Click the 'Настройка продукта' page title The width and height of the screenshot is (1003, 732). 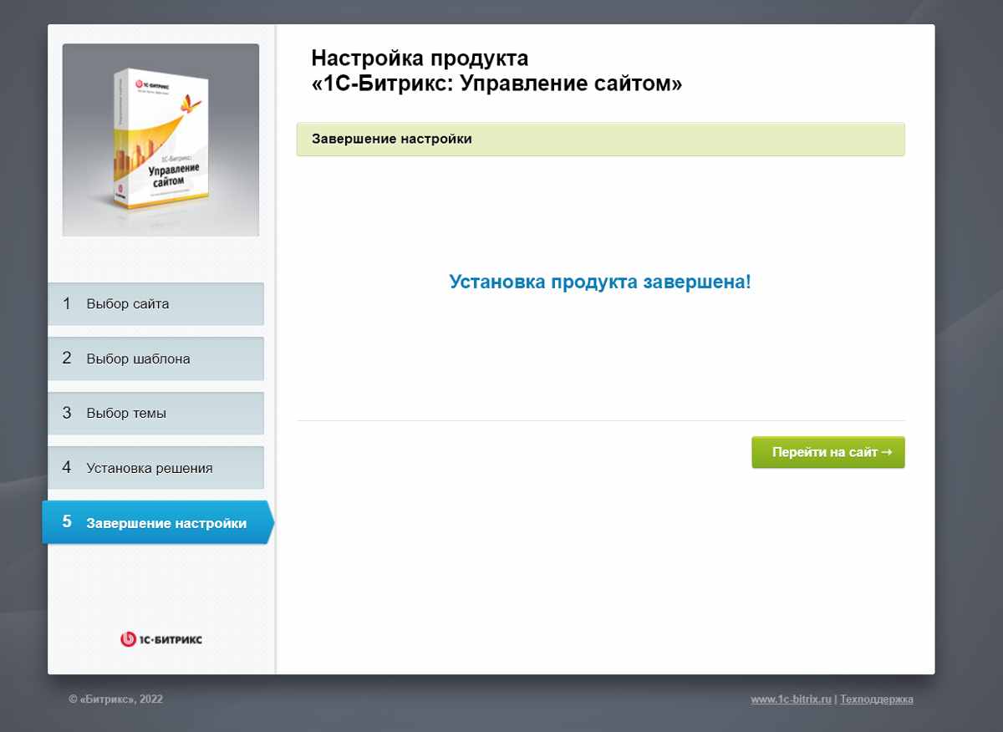click(496, 71)
